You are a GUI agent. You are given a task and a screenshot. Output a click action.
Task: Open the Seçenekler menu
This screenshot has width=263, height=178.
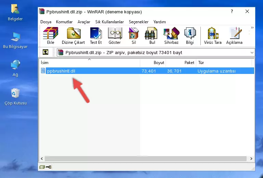[139, 22]
